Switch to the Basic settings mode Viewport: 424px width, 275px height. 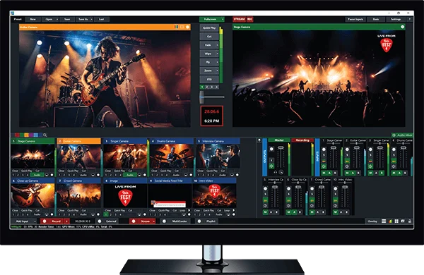click(x=376, y=19)
